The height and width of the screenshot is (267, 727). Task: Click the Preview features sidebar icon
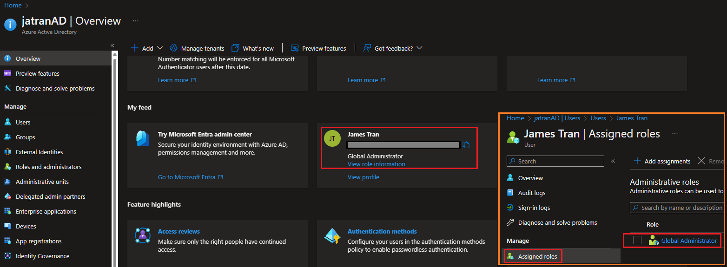point(7,73)
